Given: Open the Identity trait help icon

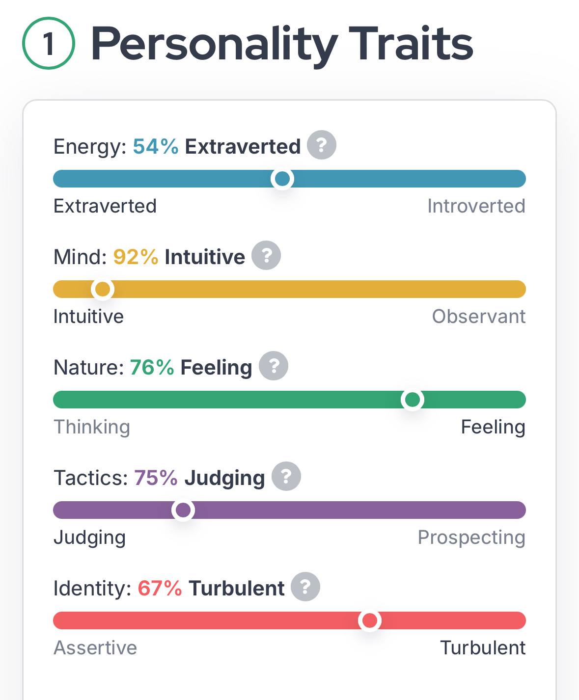Looking at the screenshot, I should point(305,587).
